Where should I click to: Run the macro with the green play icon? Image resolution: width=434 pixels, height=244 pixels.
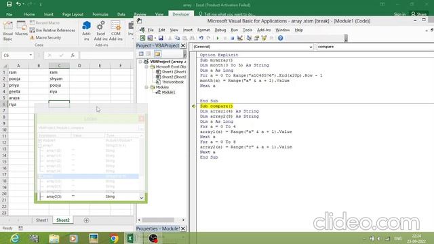218,38
